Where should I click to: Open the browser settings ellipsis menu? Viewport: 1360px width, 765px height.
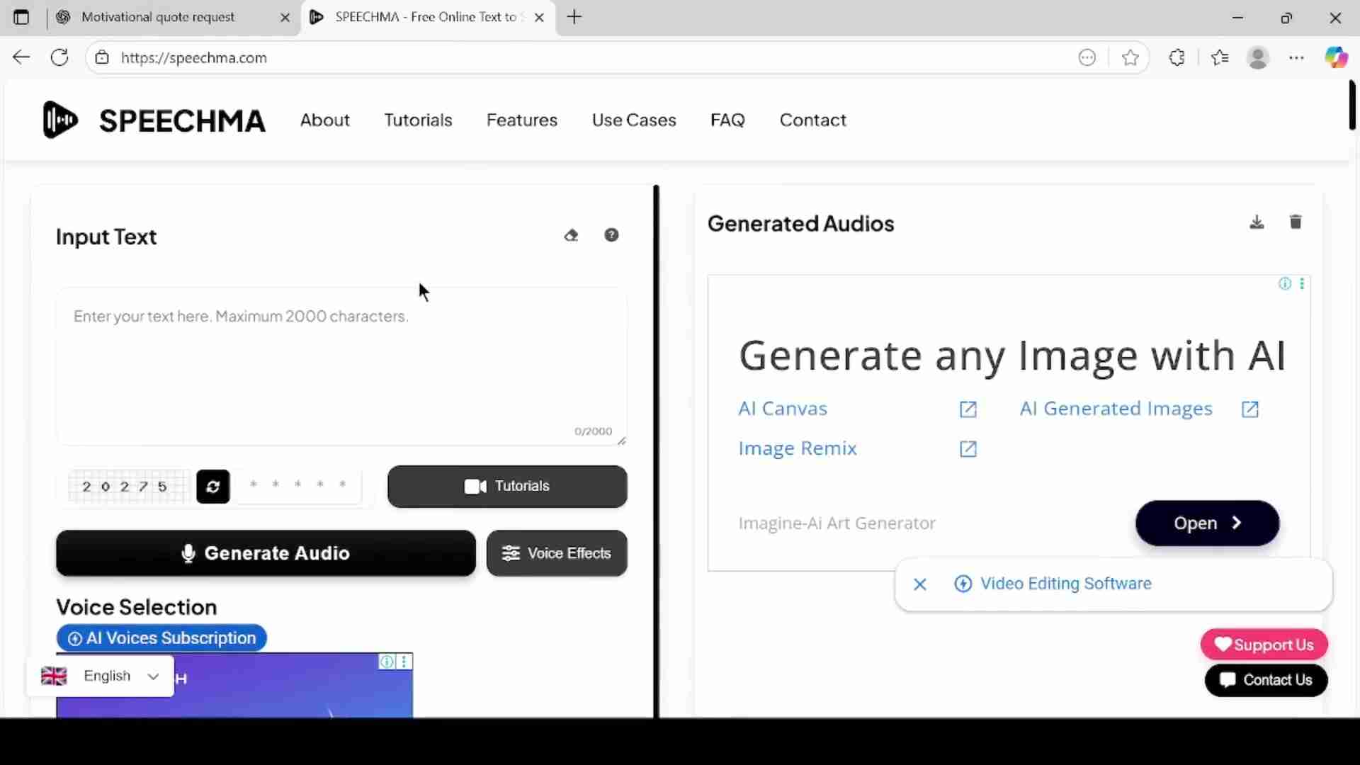1297,57
